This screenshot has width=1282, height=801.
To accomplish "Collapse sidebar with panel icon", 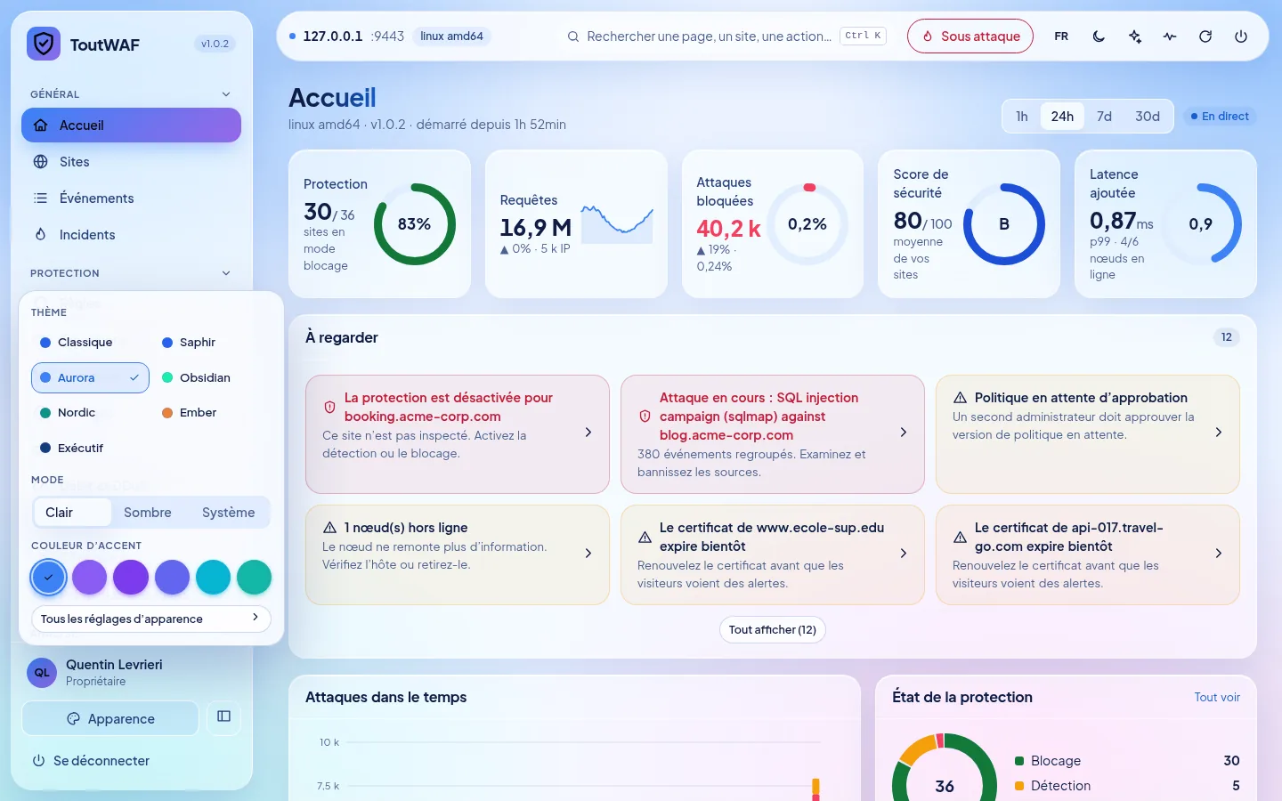I will coord(223,716).
